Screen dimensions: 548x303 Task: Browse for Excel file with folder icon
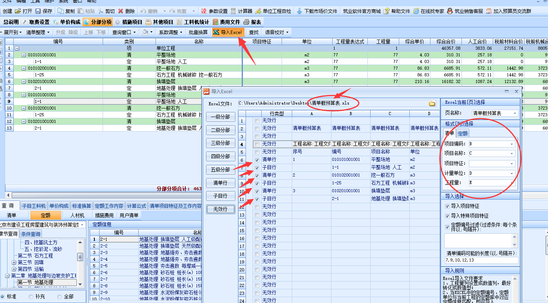pyautogui.click(x=432, y=103)
